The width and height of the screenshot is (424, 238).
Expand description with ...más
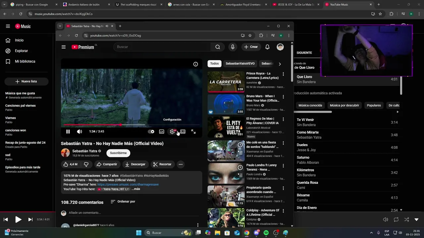[x=136, y=189]
